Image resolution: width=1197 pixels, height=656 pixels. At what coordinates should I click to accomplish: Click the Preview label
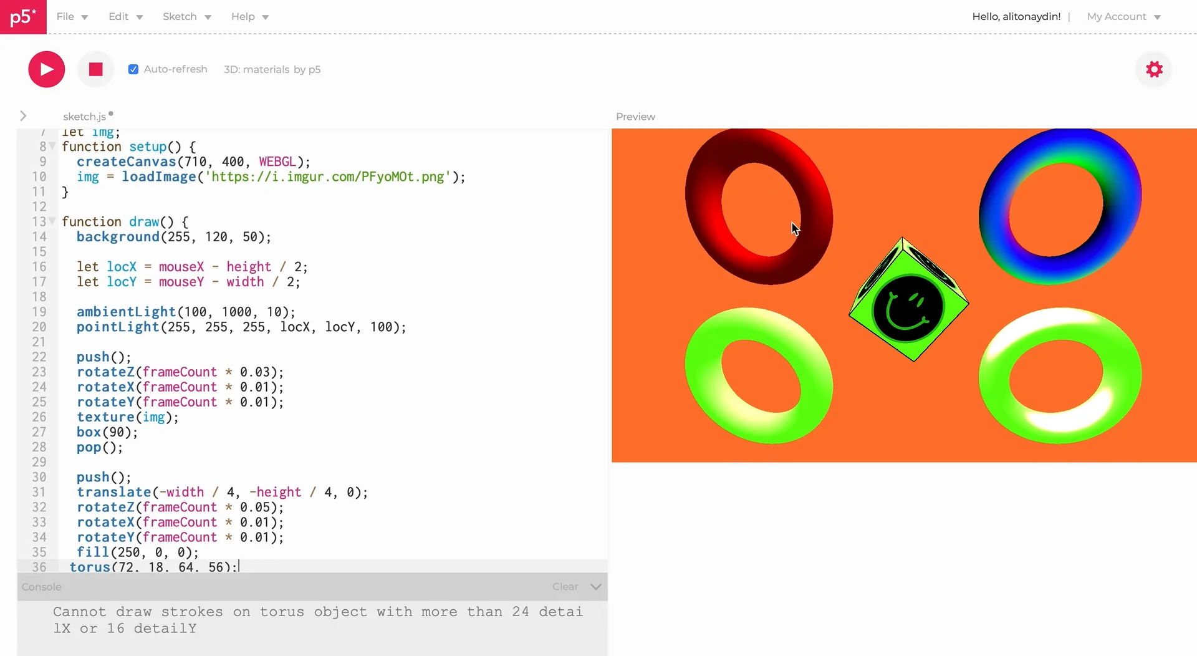(635, 117)
